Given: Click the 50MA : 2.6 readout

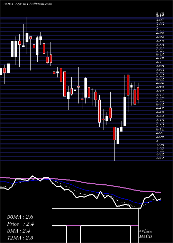Looking at the screenshot, I should click(20, 217).
